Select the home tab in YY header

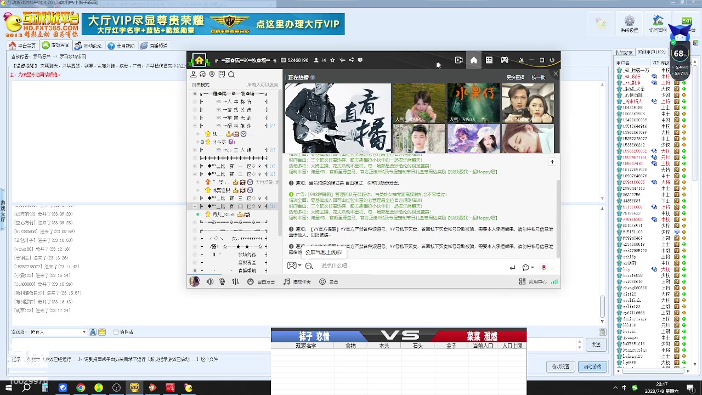click(x=474, y=60)
